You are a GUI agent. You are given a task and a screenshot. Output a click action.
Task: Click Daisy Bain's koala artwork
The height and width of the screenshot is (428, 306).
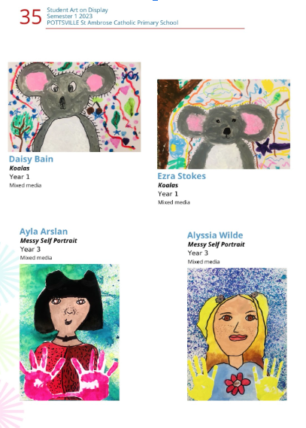pyautogui.click(x=74, y=107)
